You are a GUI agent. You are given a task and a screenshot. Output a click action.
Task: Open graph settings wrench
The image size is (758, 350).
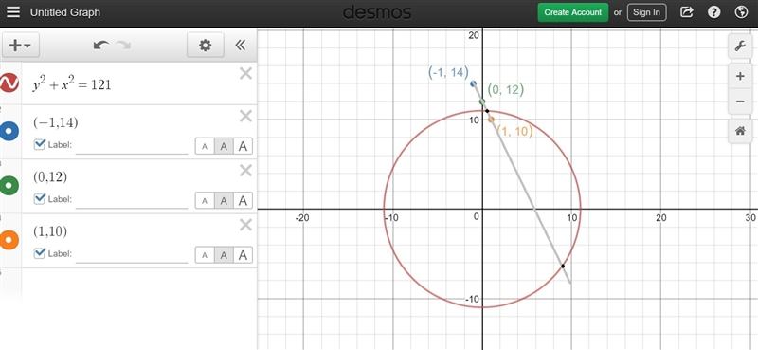click(x=740, y=46)
